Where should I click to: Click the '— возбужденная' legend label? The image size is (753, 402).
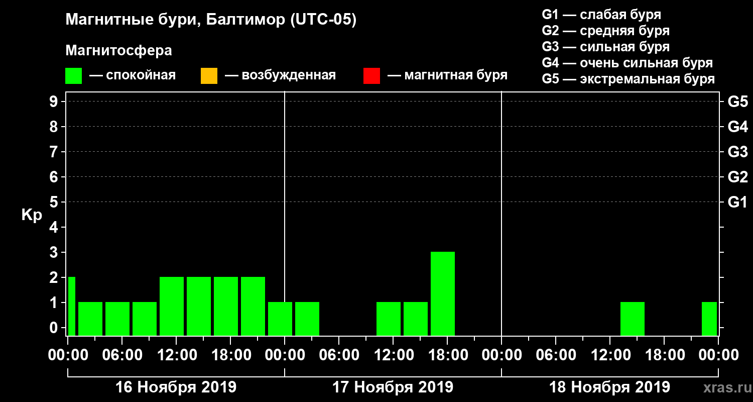pos(280,76)
